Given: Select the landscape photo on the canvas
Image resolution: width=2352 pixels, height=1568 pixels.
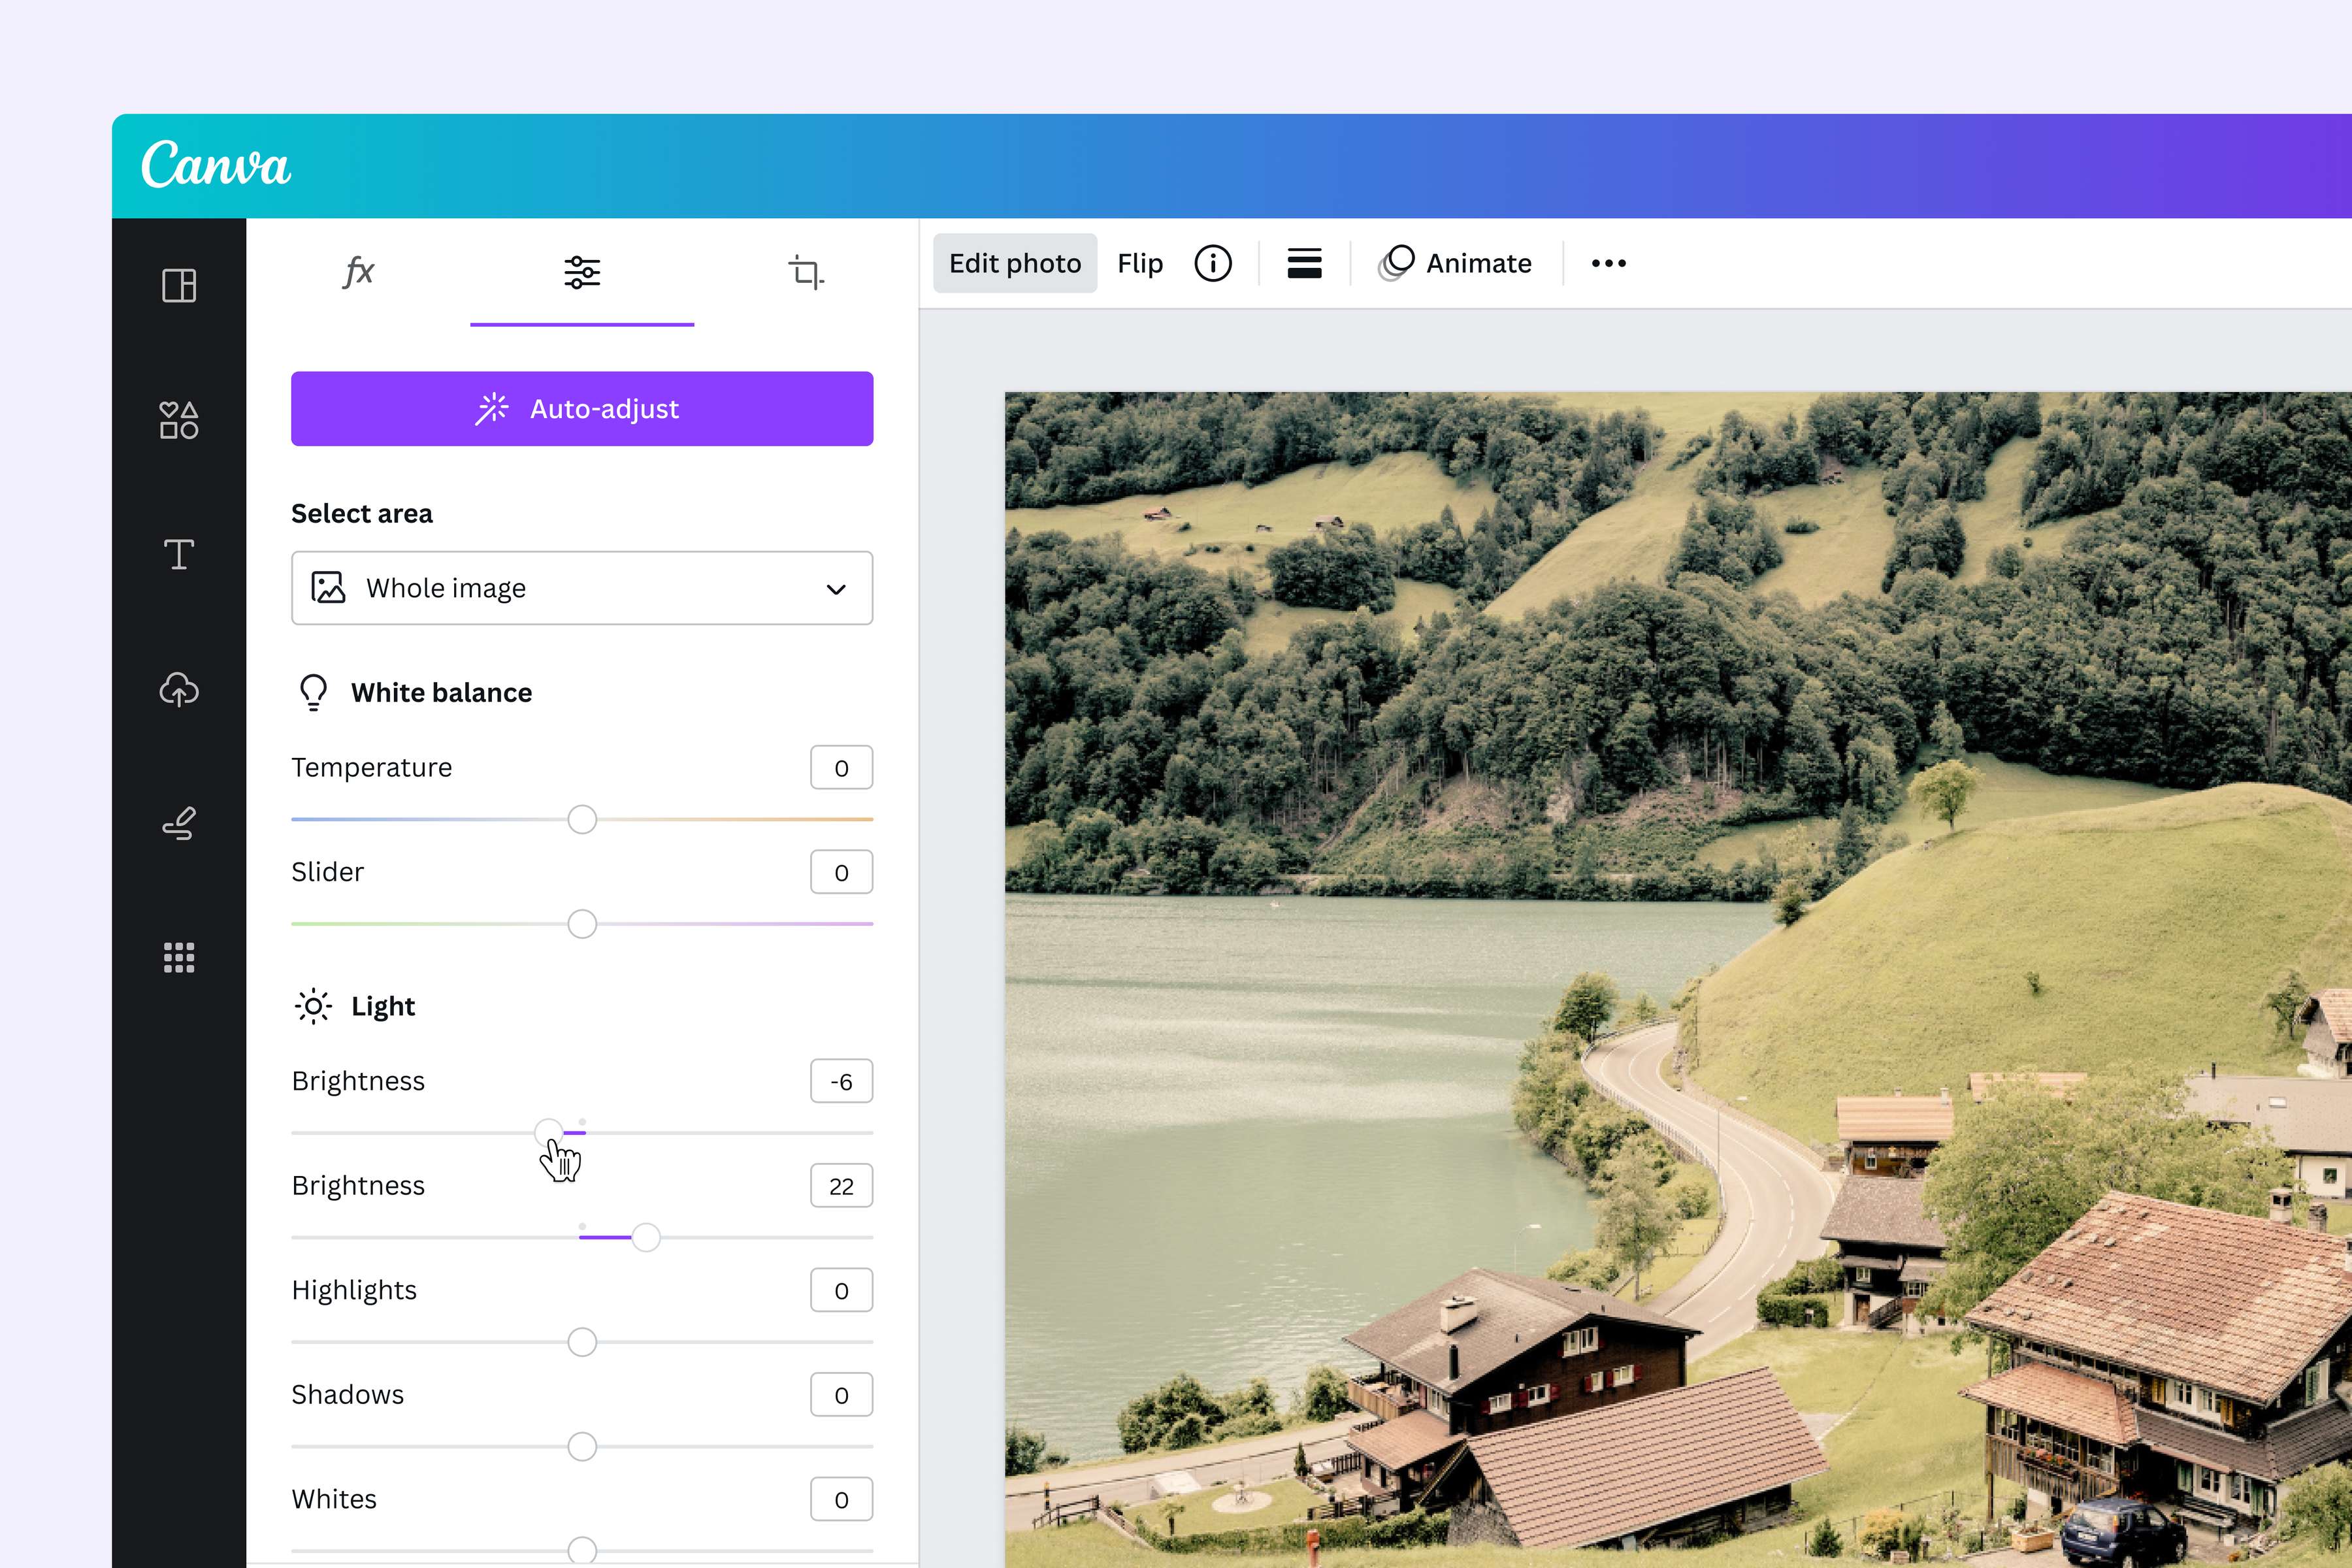Looking at the screenshot, I should [1678, 980].
